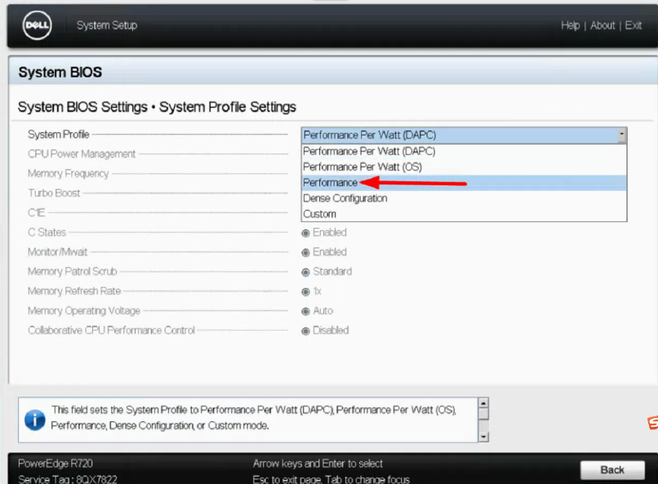Select Performance Per Watt (OS) option
Viewport: 658px width, 484px height.
362,167
